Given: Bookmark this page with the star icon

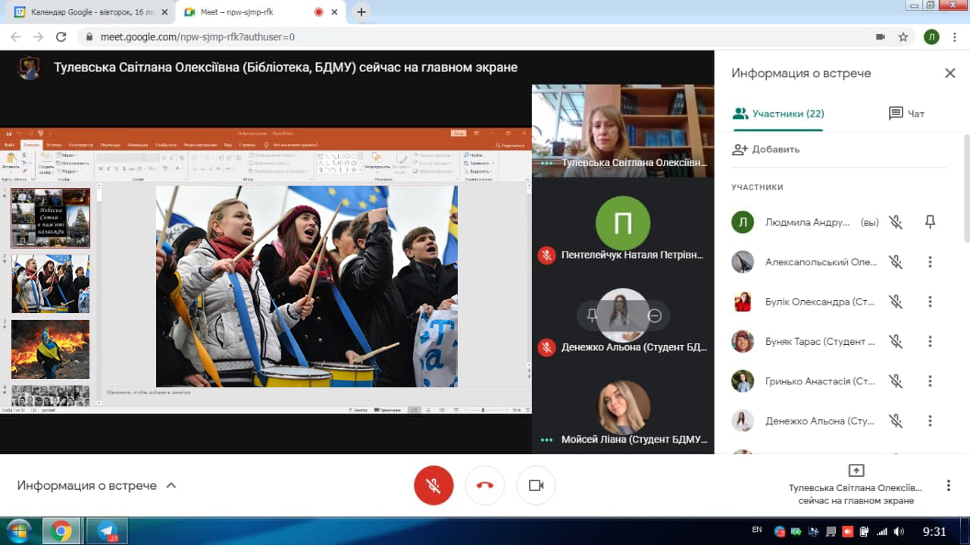Looking at the screenshot, I should tap(903, 36).
